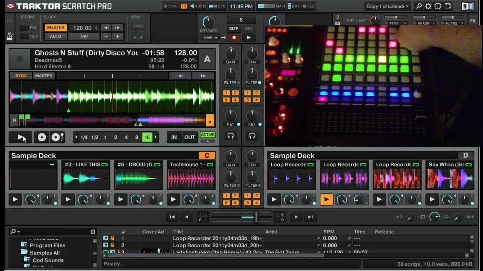Toggle the TICK metronome option
The image size is (483, 271).
click(x=24, y=37)
